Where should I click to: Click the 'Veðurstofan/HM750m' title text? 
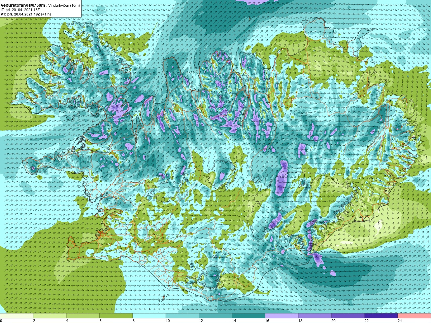click(x=23, y=5)
